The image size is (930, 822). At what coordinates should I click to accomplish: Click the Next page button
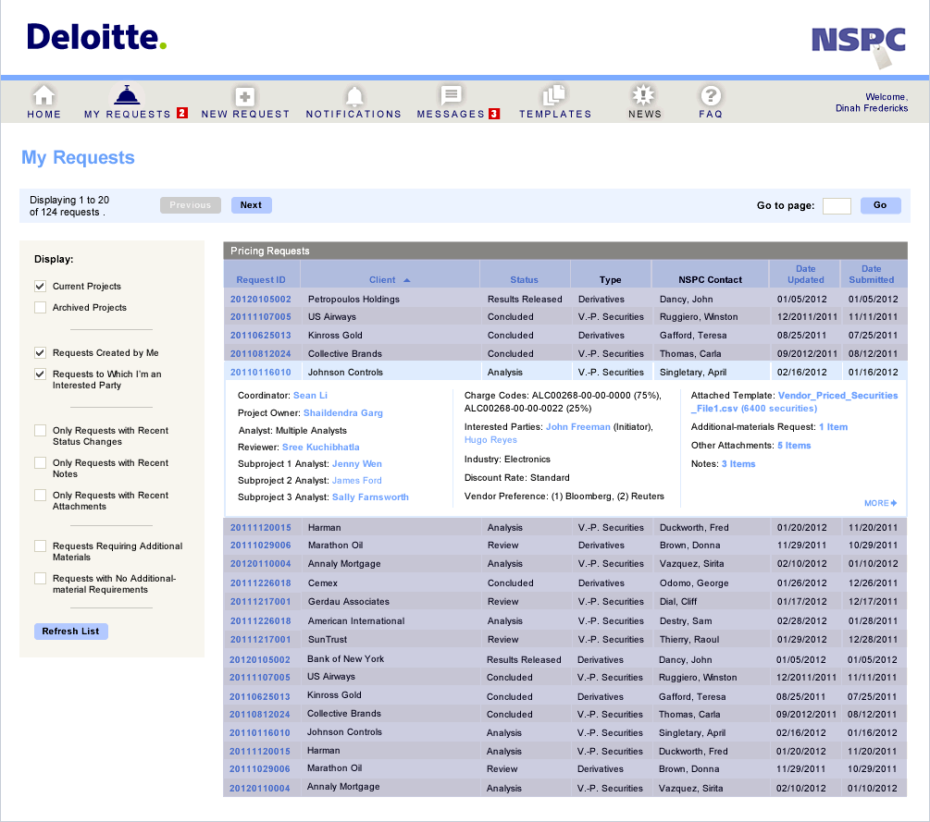click(252, 205)
